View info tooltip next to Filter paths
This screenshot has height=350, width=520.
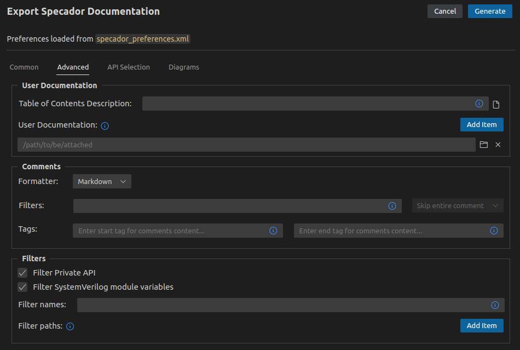pos(70,326)
